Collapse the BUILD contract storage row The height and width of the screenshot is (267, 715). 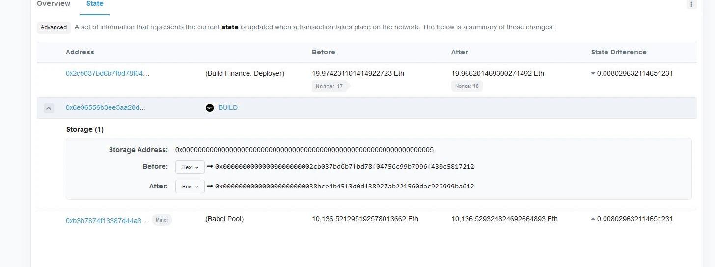click(49, 108)
